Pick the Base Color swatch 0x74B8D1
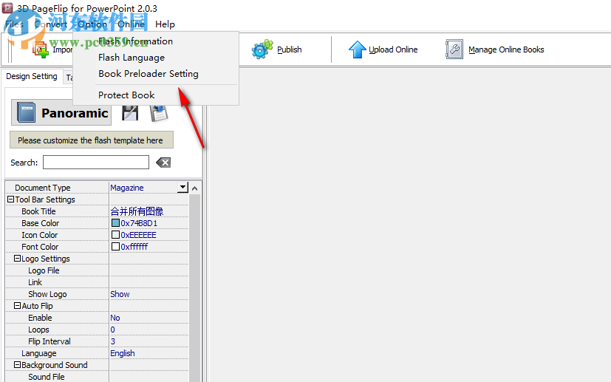The width and height of the screenshot is (611, 382). (115, 222)
